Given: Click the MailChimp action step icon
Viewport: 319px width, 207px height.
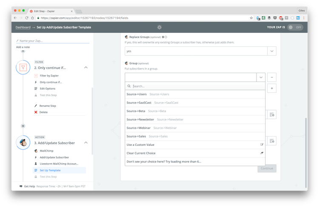Looking at the screenshot, I should (x=23, y=143).
